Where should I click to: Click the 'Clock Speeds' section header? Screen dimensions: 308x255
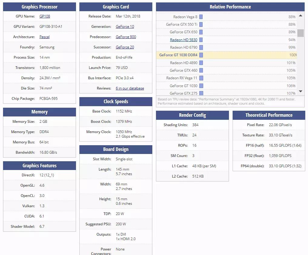(x=116, y=102)
